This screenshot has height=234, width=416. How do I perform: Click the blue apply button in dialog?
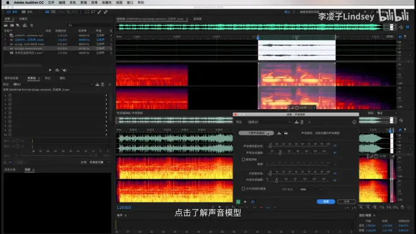coord(326,202)
